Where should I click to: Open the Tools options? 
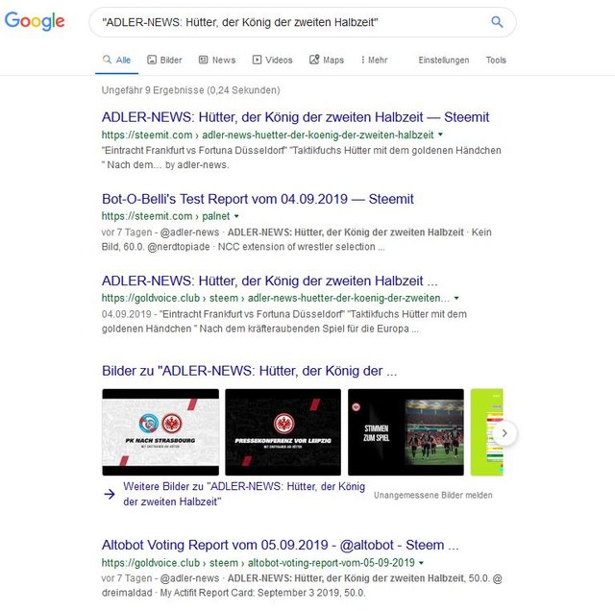click(x=496, y=60)
